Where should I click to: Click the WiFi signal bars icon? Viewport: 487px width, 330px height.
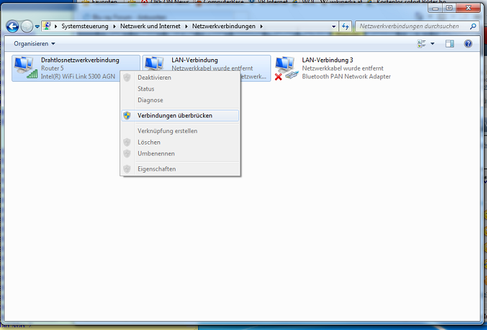coord(32,74)
